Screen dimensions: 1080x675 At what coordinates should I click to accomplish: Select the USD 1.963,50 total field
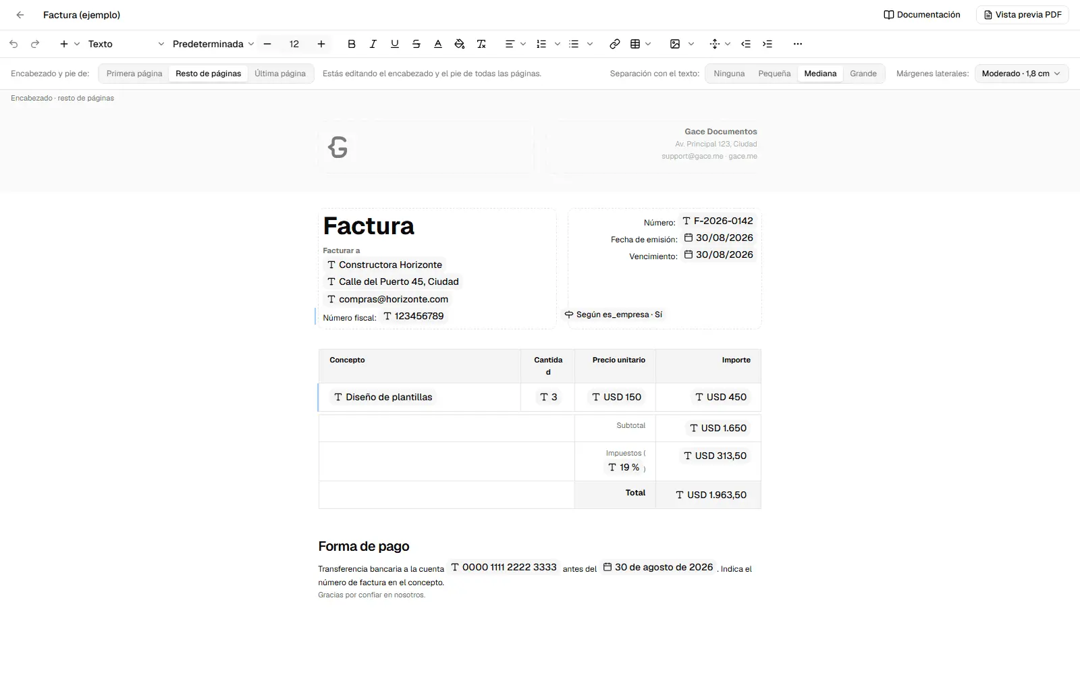pos(711,495)
